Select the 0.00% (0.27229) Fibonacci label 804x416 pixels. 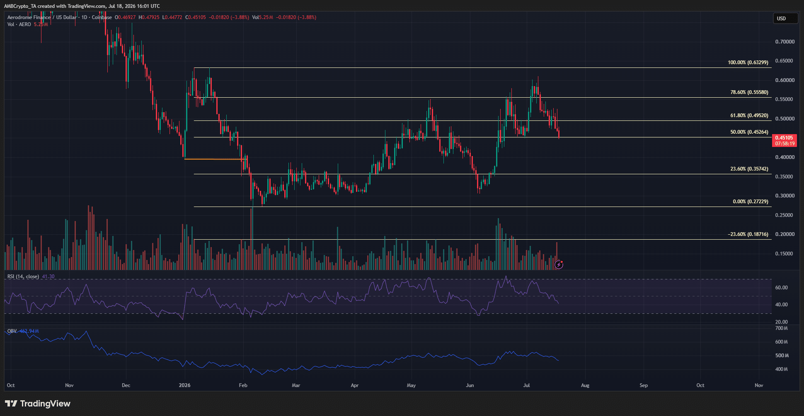(x=751, y=202)
